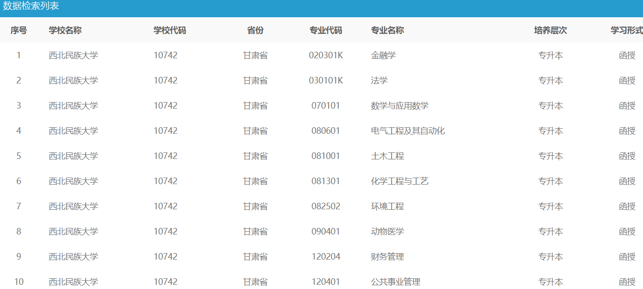Click major code 120401
Viewport: 643px width, 289px height.
coord(326,282)
